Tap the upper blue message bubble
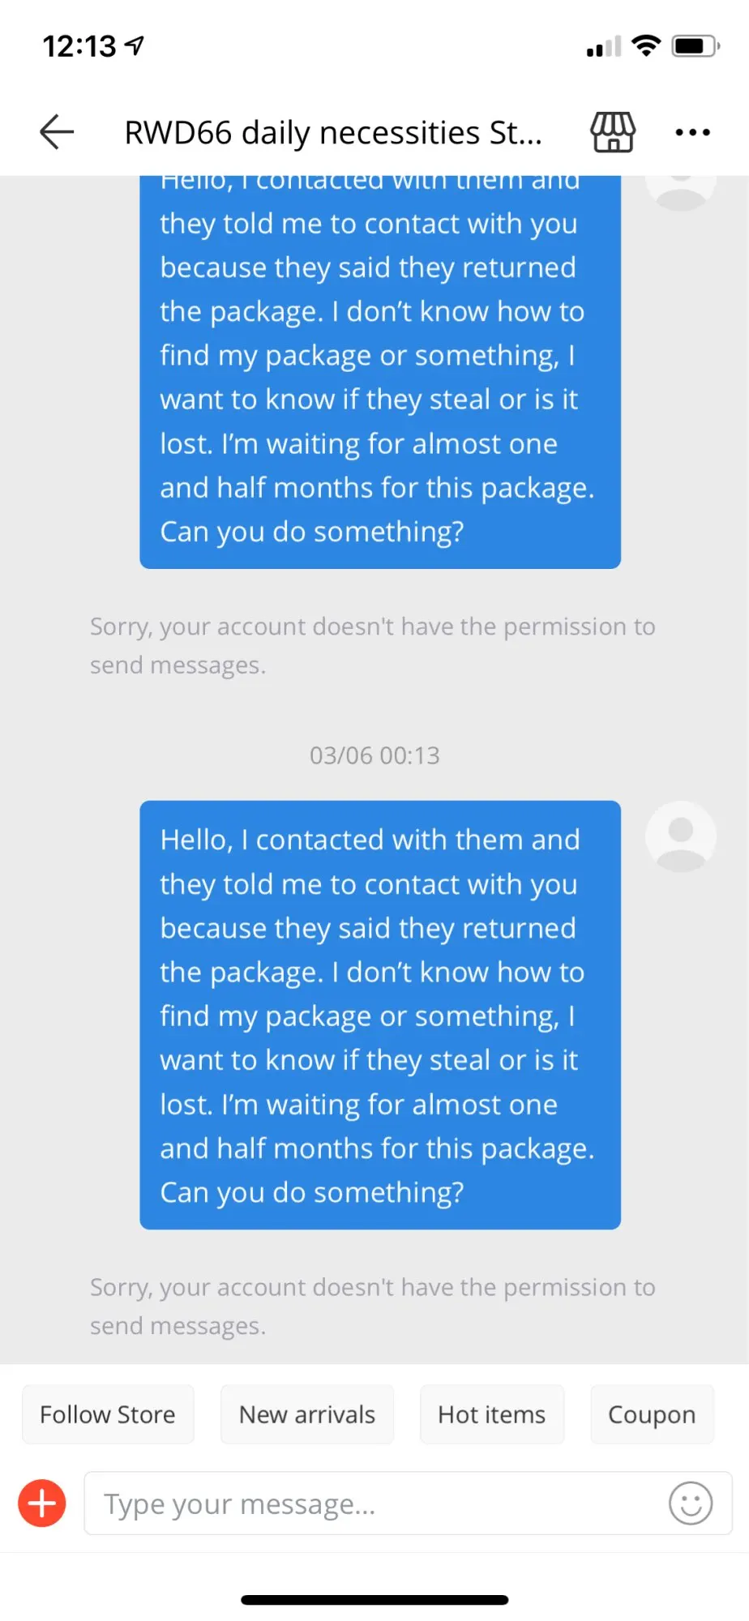Viewport: 749px width, 1621px height. (380, 372)
